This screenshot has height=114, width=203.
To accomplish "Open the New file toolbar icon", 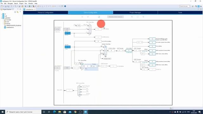I will [2, 6].
